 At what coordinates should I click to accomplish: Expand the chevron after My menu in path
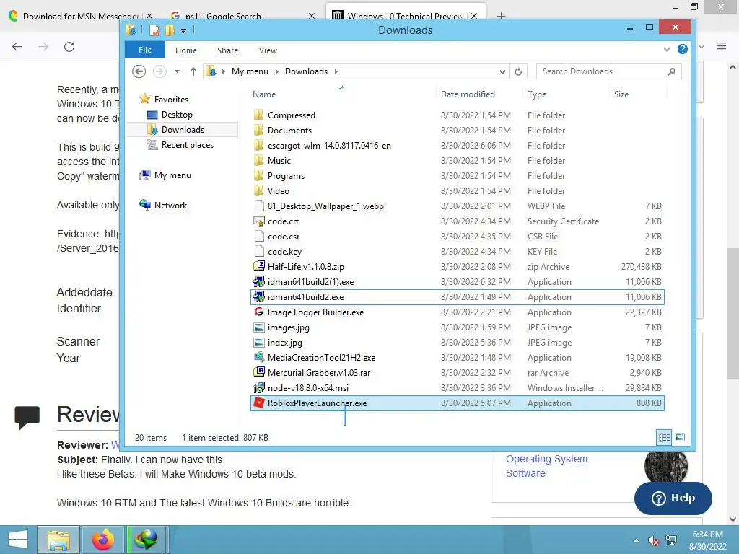point(276,71)
